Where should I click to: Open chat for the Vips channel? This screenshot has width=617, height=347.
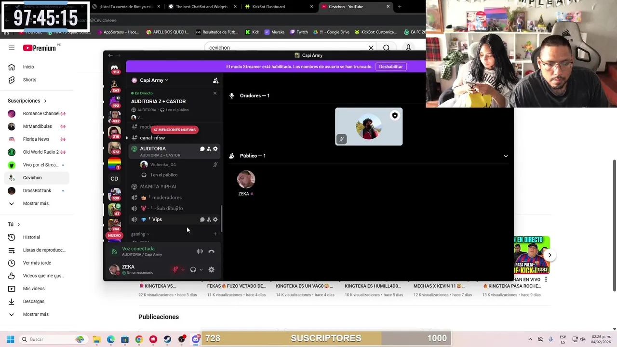202,220
